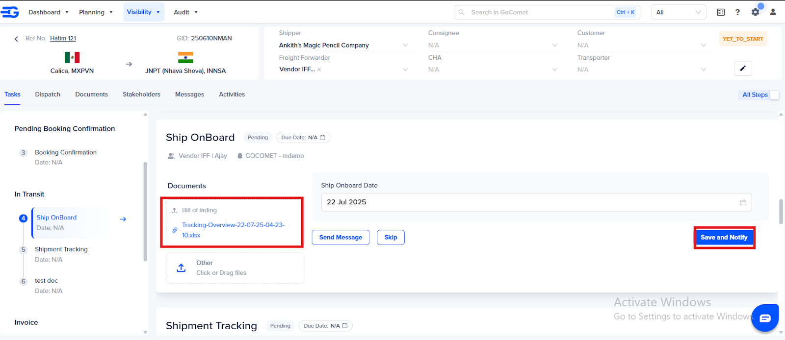Screen dimensions: 785x340
Task: Click the pencil edit icon for stakeholders
Action: pyautogui.click(x=743, y=69)
